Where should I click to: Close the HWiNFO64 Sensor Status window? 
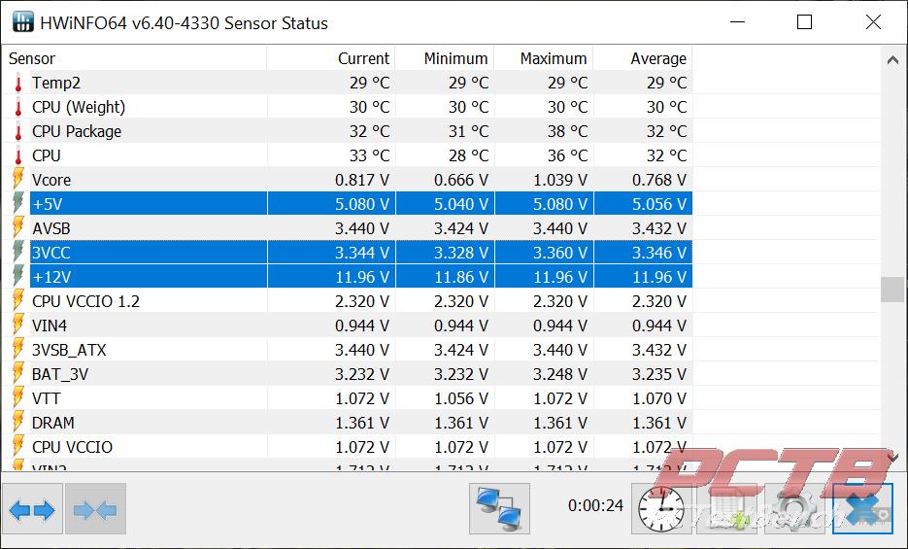pyautogui.click(x=873, y=22)
